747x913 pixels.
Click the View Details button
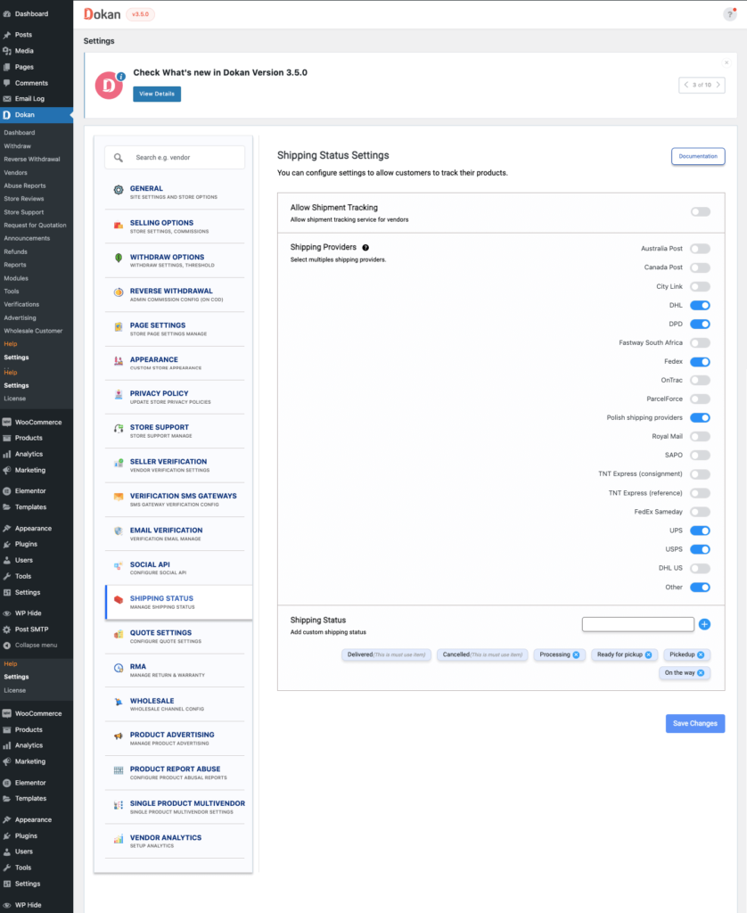point(157,94)
